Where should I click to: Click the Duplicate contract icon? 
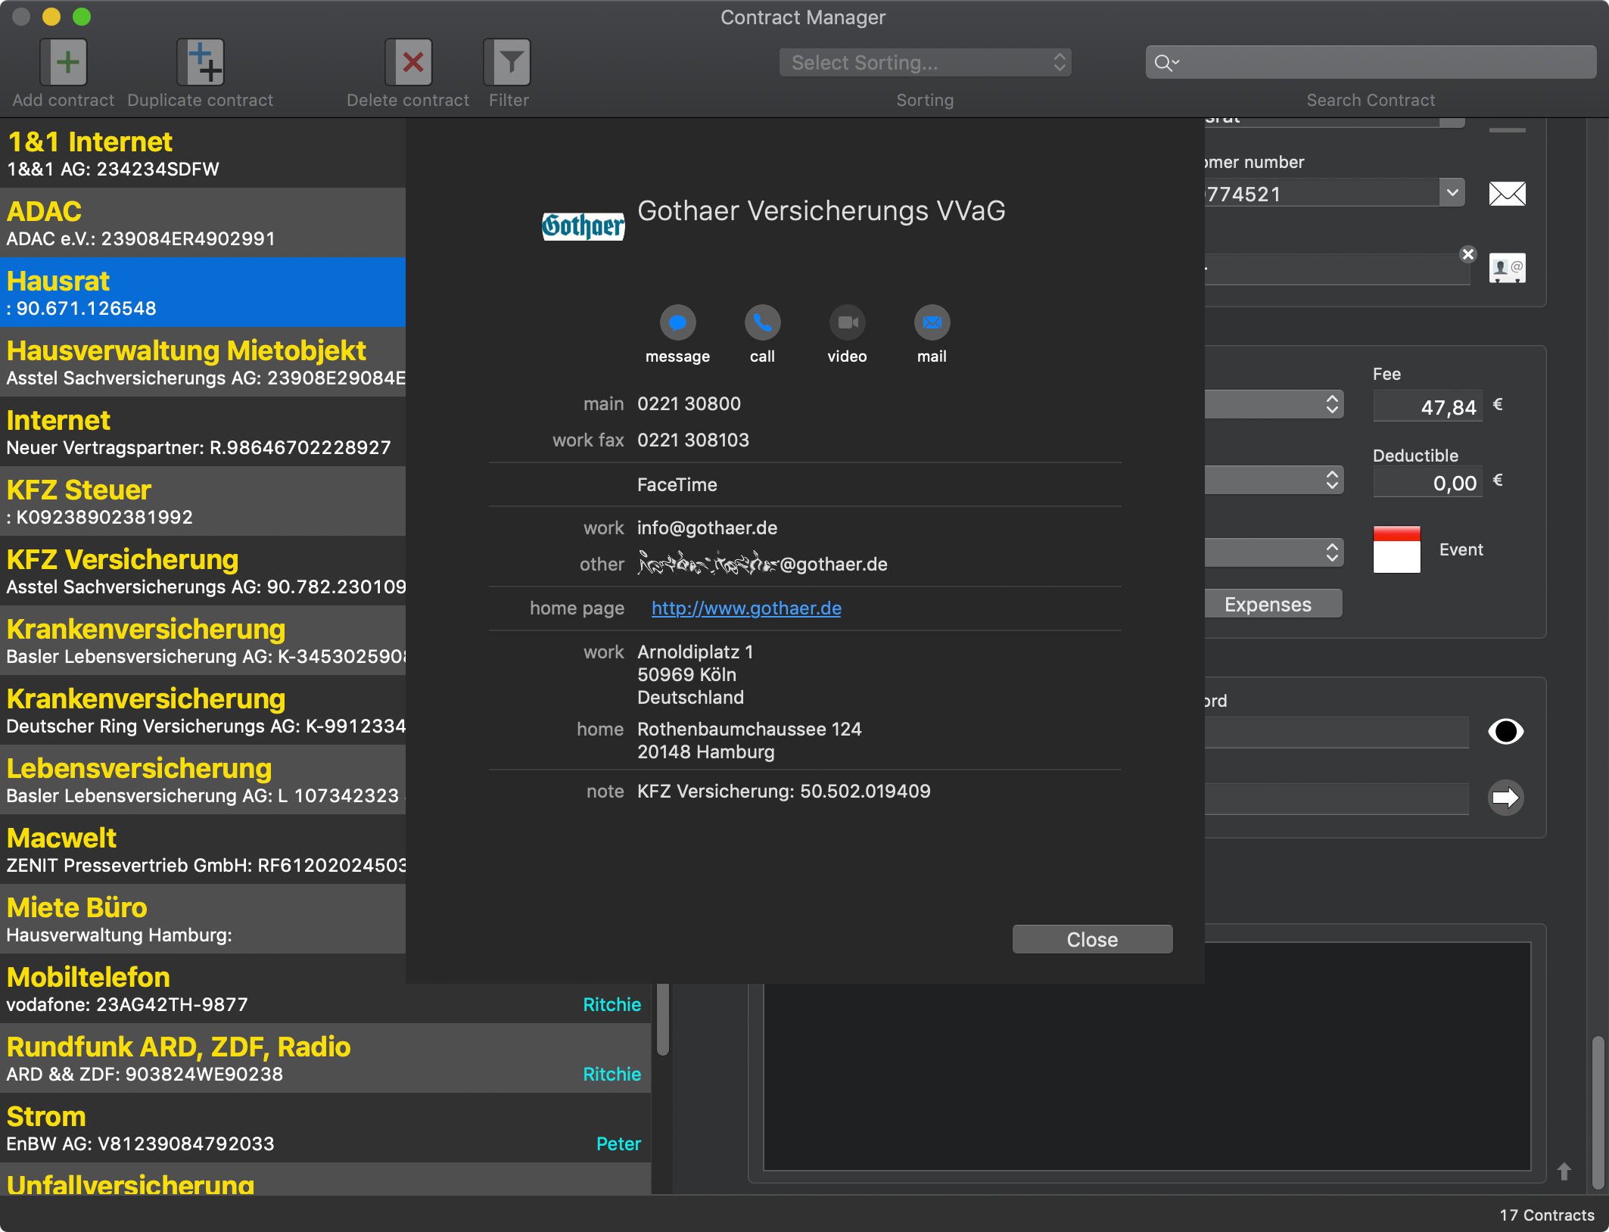201,62
